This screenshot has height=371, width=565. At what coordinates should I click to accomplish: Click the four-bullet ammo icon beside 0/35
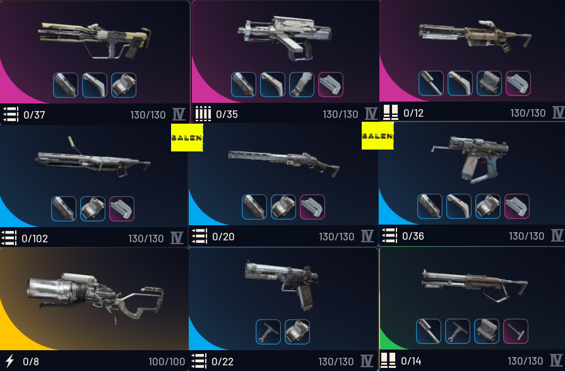pyautogui.click(x=203, y=114)
